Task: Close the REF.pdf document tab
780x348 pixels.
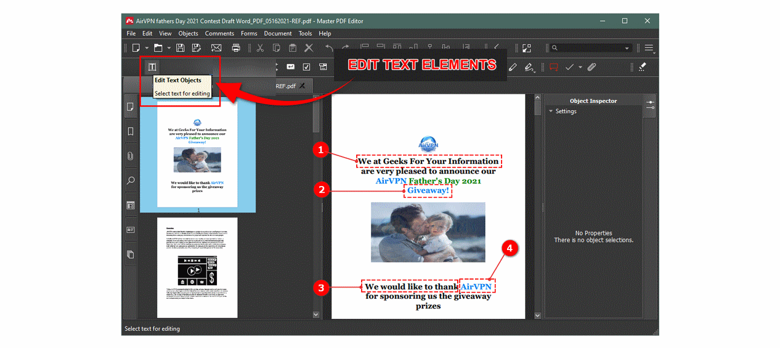Action: coord(302,86)
